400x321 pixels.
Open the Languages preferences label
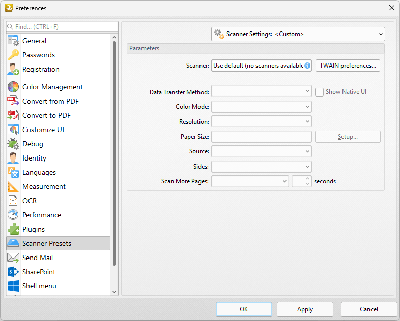39,172
